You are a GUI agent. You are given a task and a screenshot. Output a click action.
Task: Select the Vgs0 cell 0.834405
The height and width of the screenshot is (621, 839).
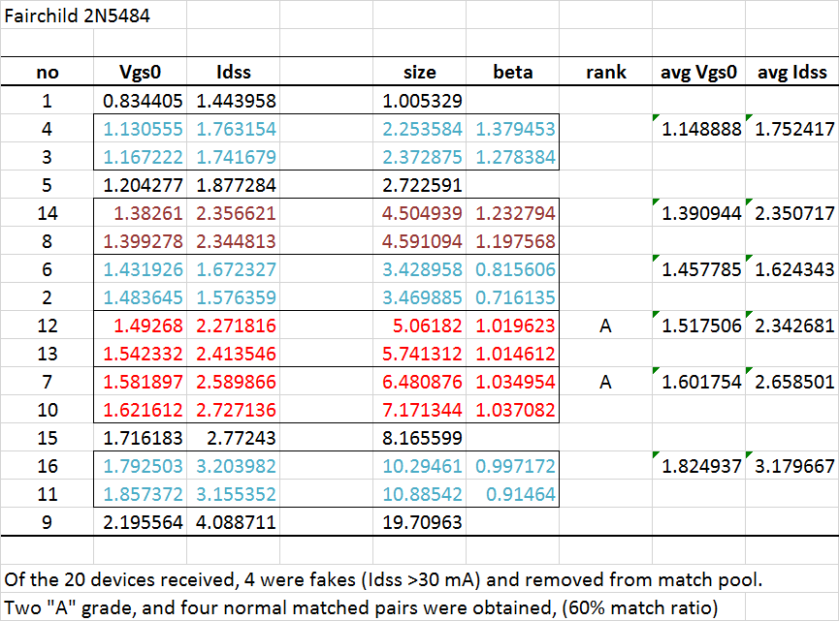tap(141, 101)
